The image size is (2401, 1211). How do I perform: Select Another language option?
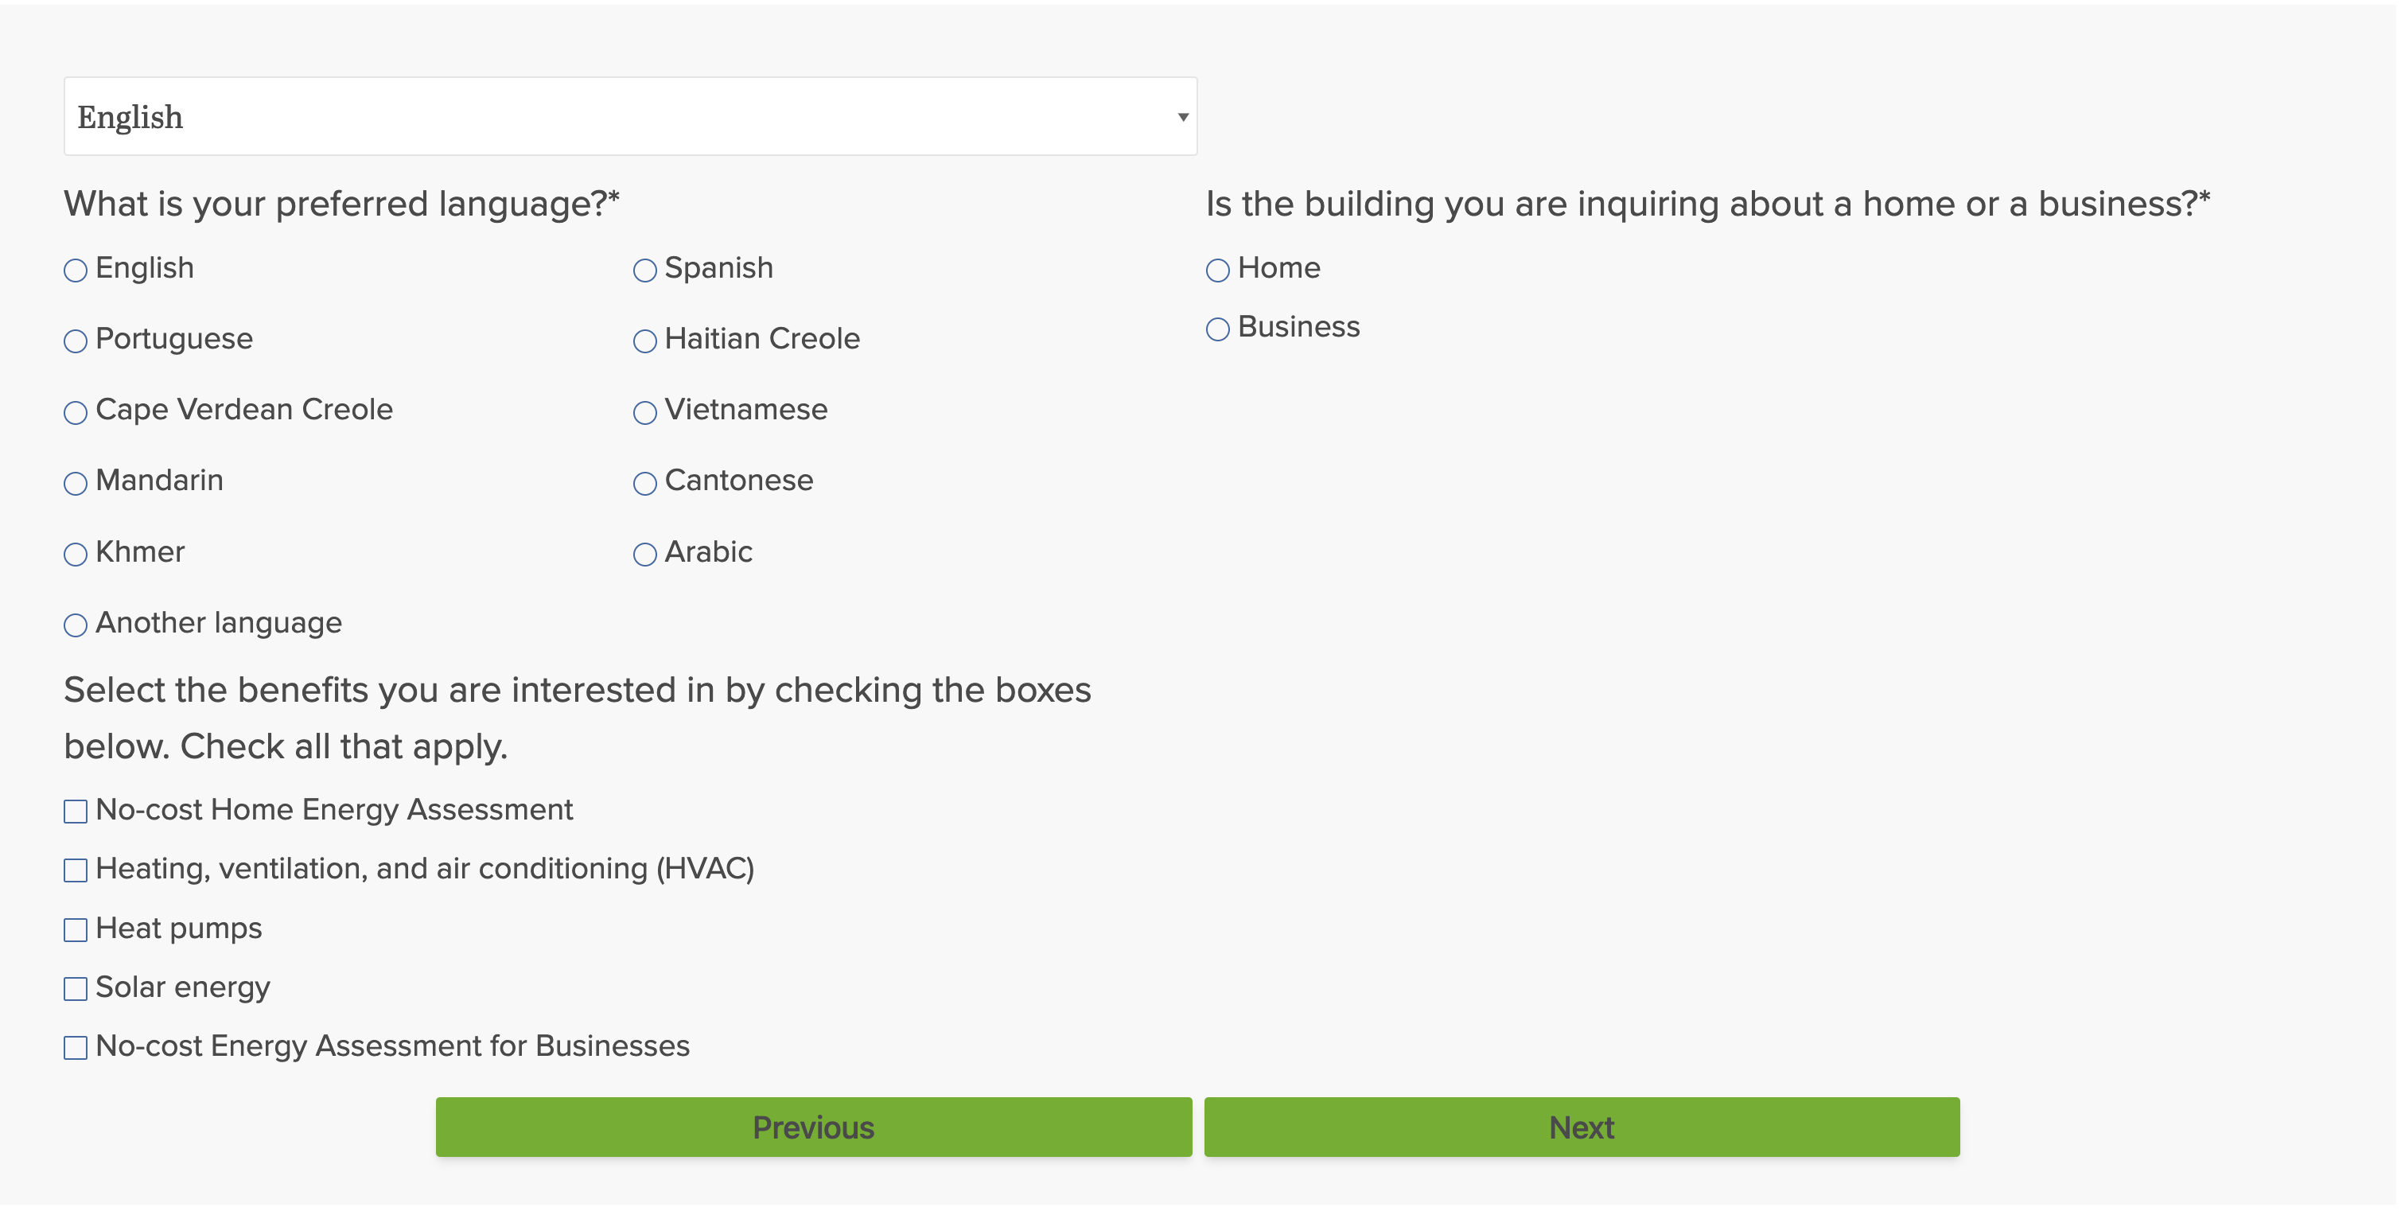coord(76,625)
